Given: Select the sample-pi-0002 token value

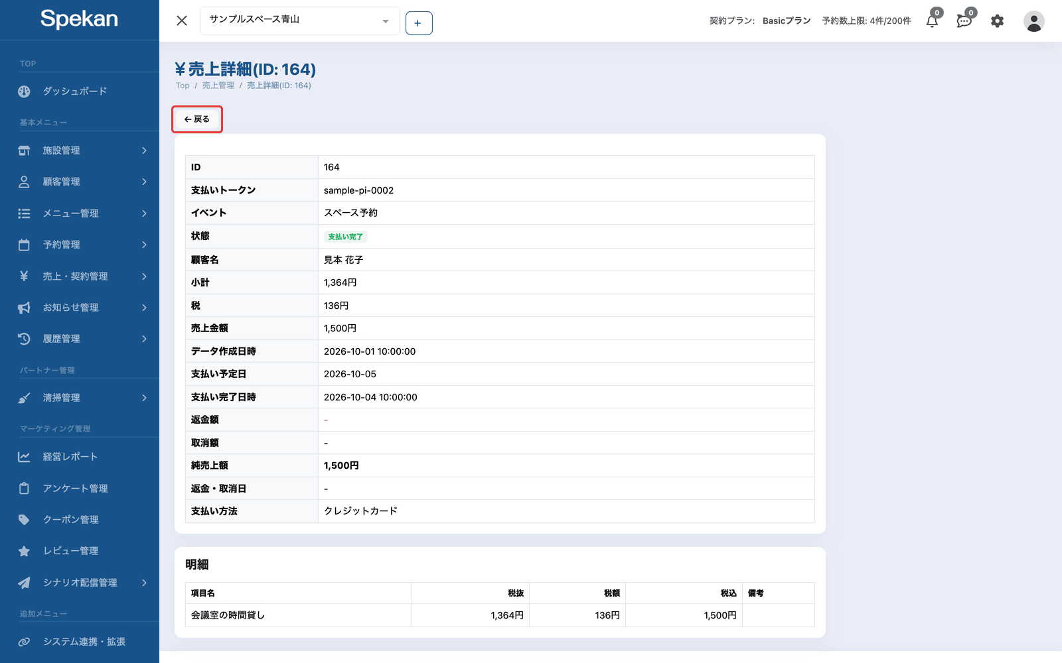Looking at the screenshot, I should (358, 190).
